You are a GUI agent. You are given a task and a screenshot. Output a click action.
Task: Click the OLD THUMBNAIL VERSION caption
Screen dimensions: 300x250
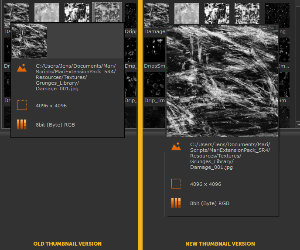pyautogui.click(x=68, y=243)
